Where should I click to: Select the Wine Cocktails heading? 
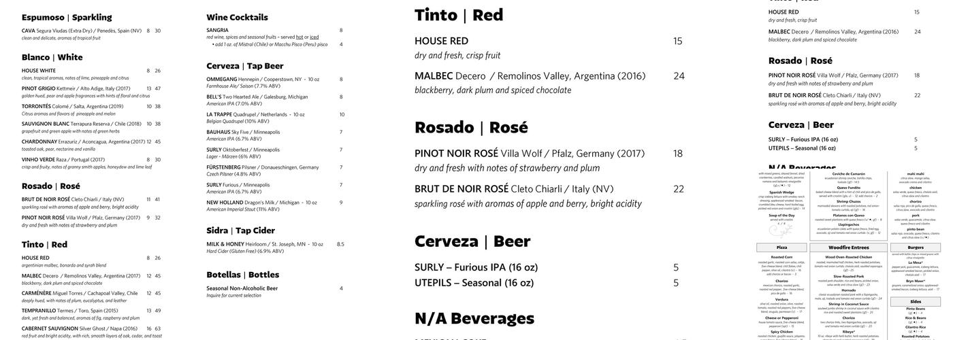coord(237,18)
